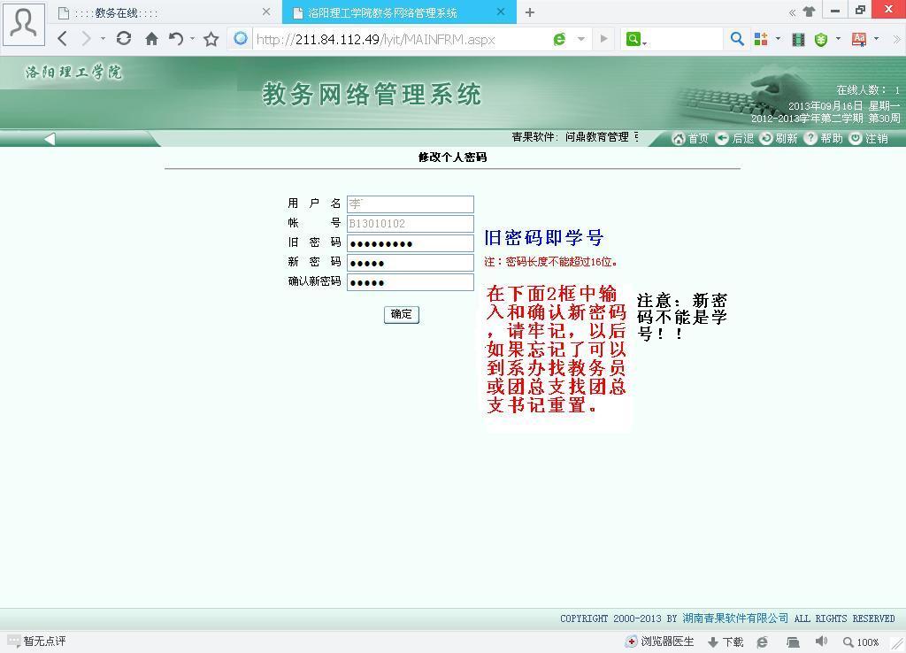The image size is (906, 653).
Task: Click the double chevron in the title bar
Action: point(792,12)
